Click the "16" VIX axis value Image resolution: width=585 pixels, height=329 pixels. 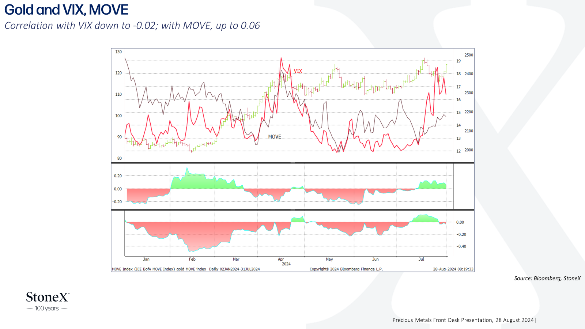pos(458,100)
